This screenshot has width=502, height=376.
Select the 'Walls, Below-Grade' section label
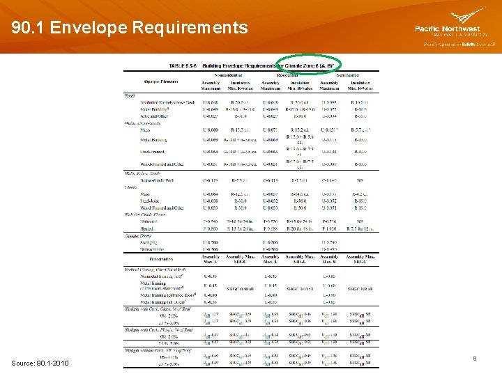(143, 173)
